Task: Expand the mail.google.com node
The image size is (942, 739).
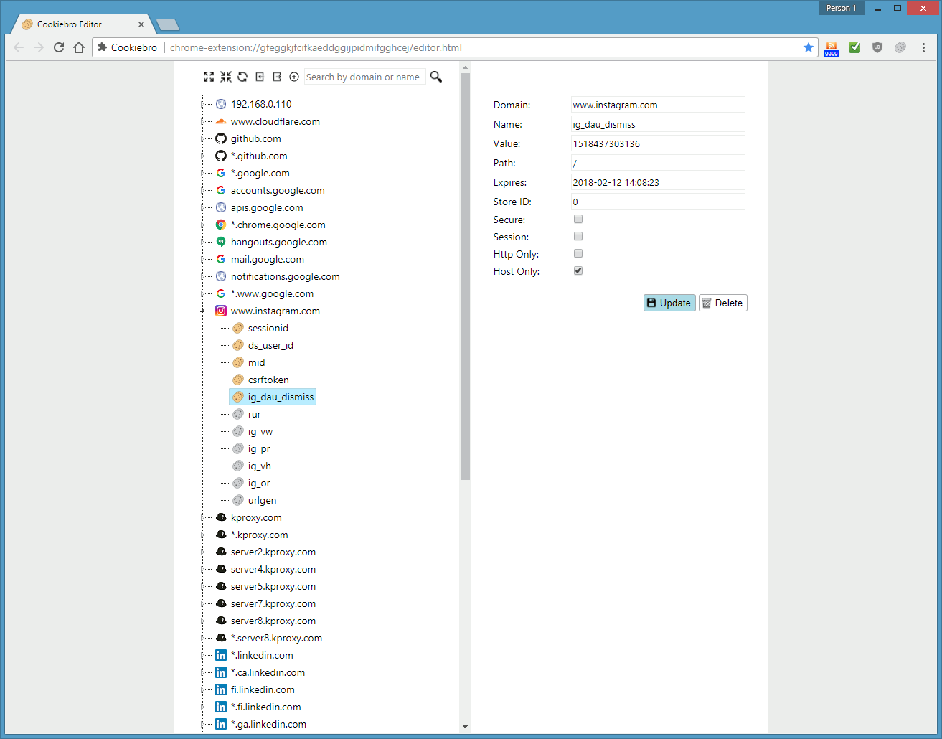Action: pos(203,259)
